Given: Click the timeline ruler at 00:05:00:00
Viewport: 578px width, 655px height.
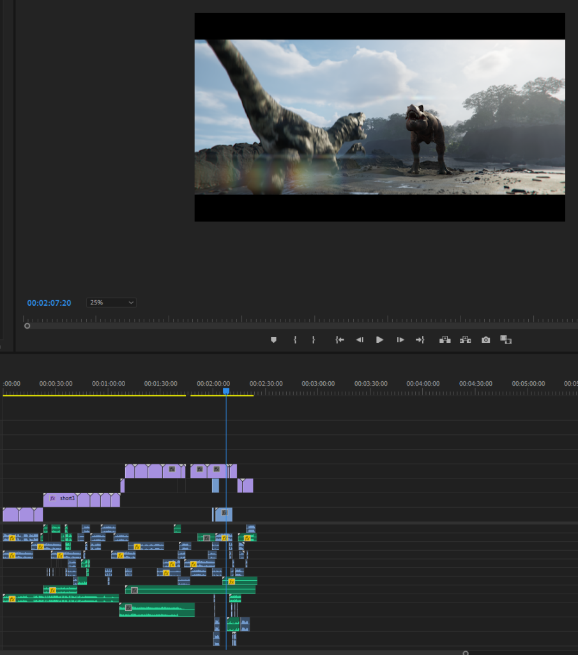Looking at the screenshot, I should coord(528,384).
